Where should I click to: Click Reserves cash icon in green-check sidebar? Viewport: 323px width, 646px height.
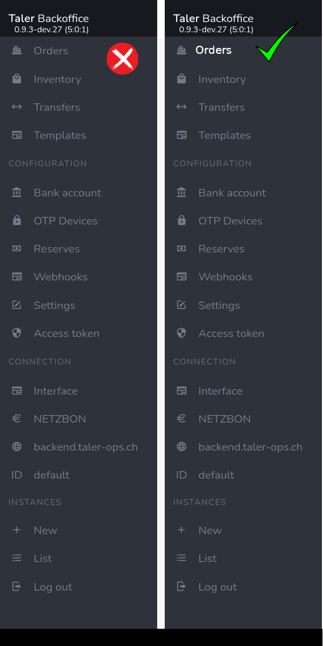[181, 249]
